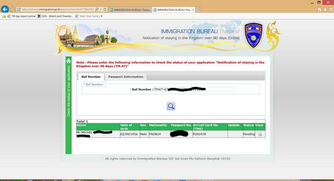Click the add-to-favorites bar star icon

tap(4, 16)
